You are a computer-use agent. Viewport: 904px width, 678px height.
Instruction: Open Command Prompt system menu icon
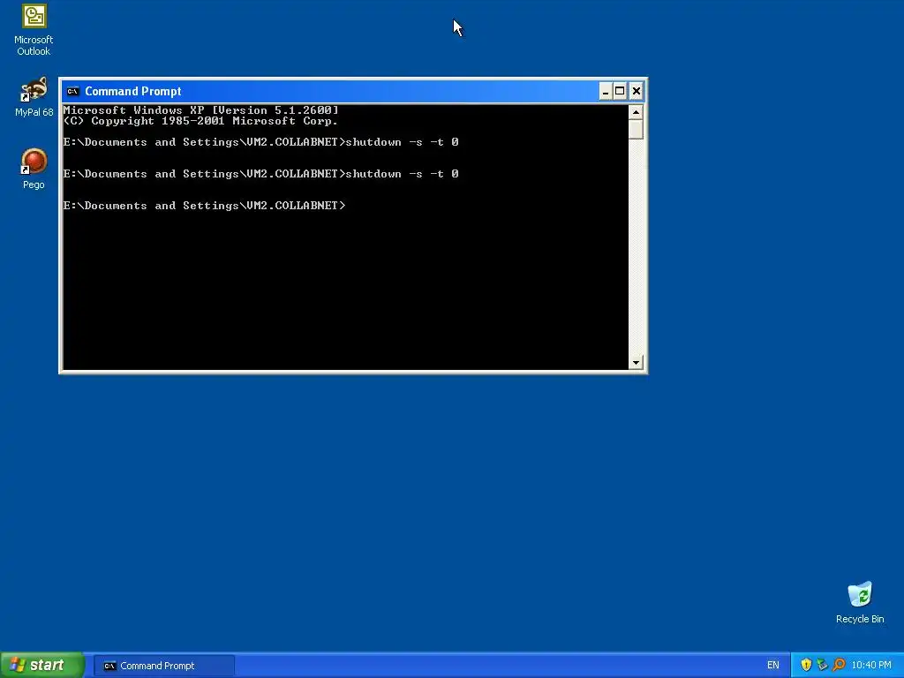(x=72, y=91)
